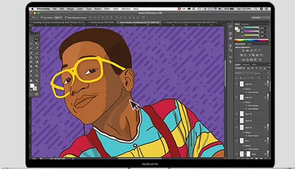
Task: Open the Window menu
Action: click(x=126, y=9)
